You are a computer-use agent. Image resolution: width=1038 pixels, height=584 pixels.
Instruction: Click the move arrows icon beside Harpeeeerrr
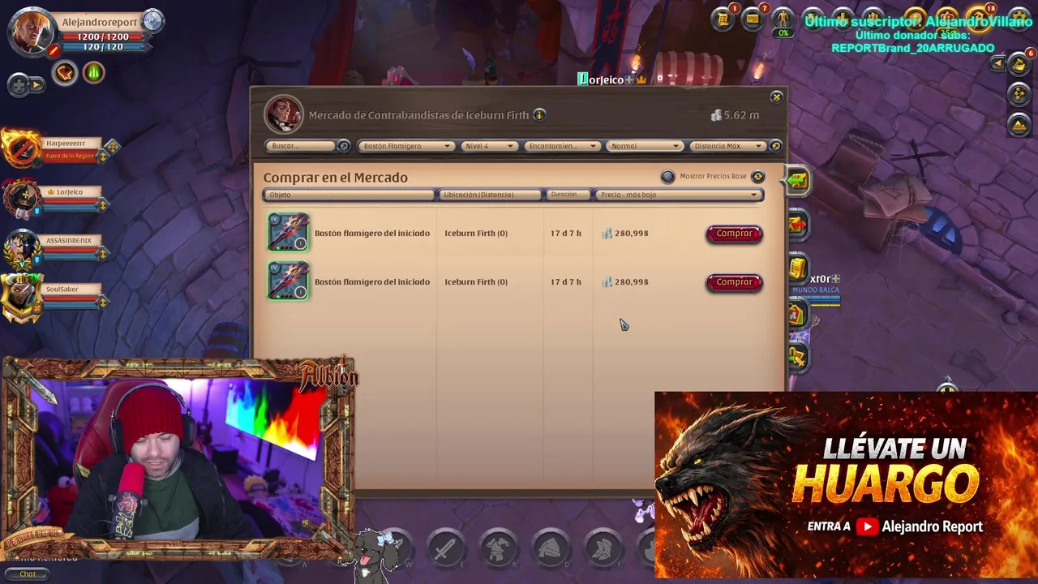click(113, 147)
